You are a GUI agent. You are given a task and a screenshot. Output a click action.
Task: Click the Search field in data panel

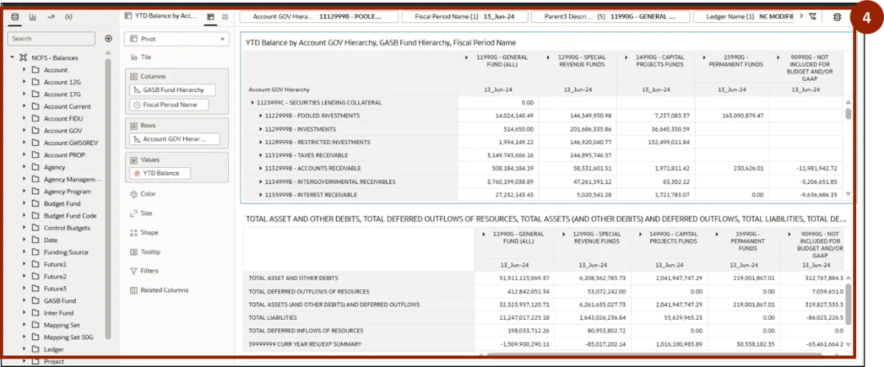click(51, 39)
